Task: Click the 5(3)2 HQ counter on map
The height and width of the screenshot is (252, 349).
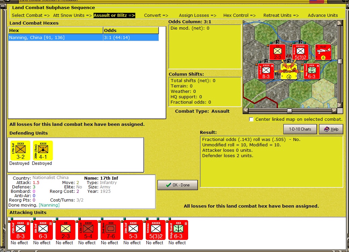Action: [300, 52]
